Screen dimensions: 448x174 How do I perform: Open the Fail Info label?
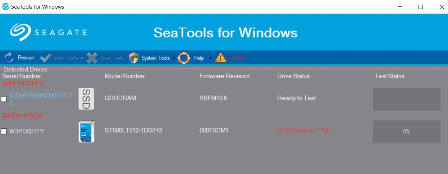(x=237, y=58)
